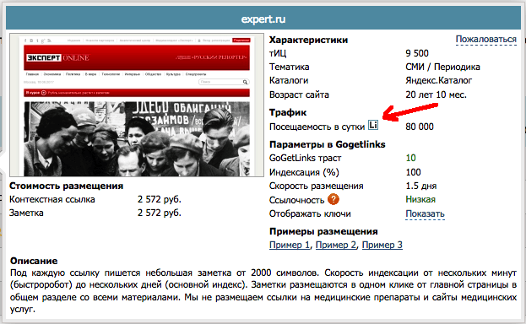This screenshot has height=324, width=526.
Task: Click the Контекстная ссылка label
Action: (x=52, y=200)
